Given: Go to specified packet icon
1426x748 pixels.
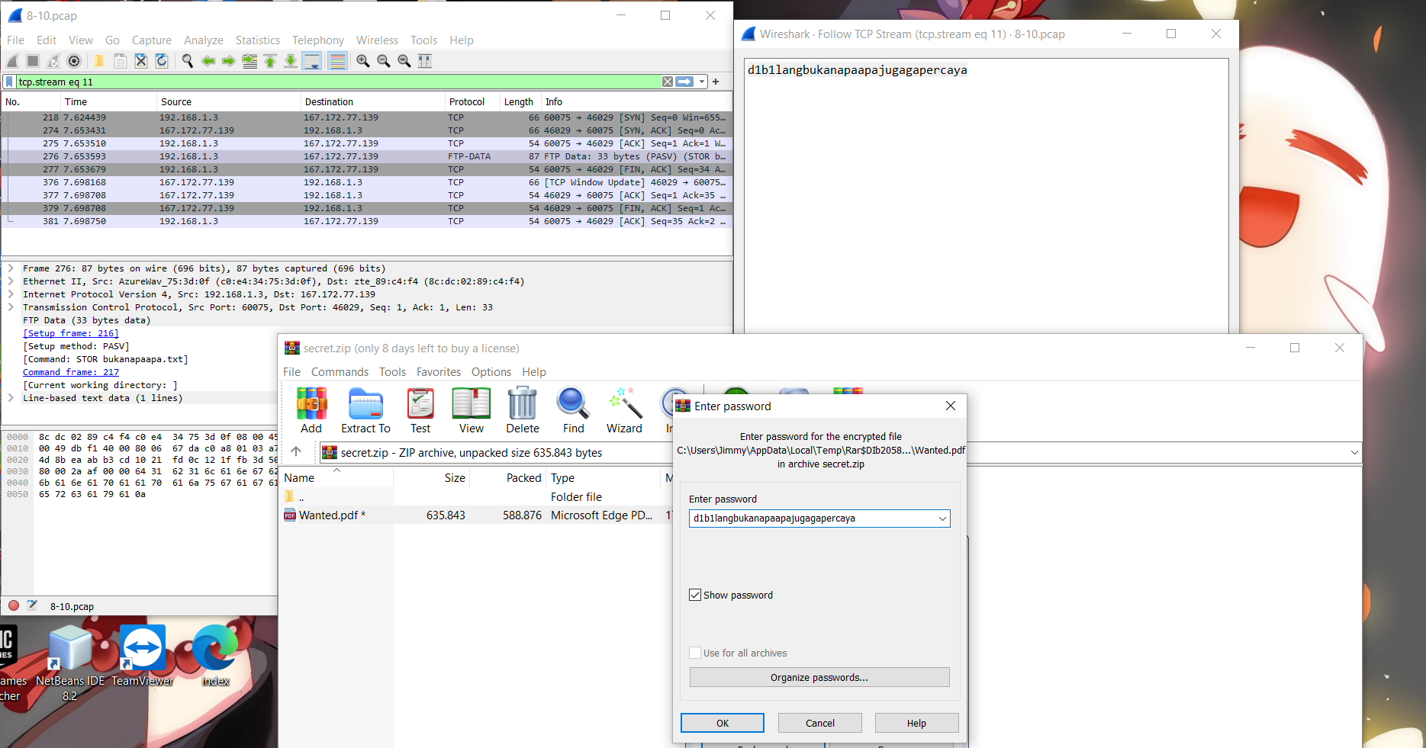Looking at the screenshot, I should (249, 61).
